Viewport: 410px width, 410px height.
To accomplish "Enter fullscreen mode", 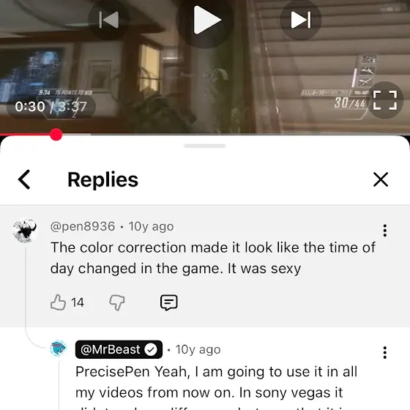I will click(384, 100).
